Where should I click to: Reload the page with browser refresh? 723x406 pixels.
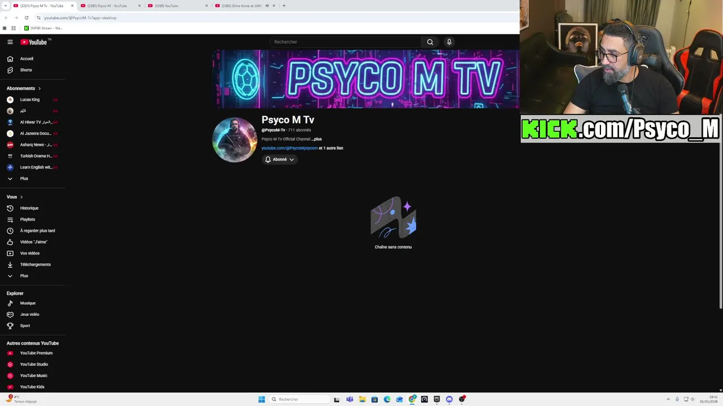26,17
